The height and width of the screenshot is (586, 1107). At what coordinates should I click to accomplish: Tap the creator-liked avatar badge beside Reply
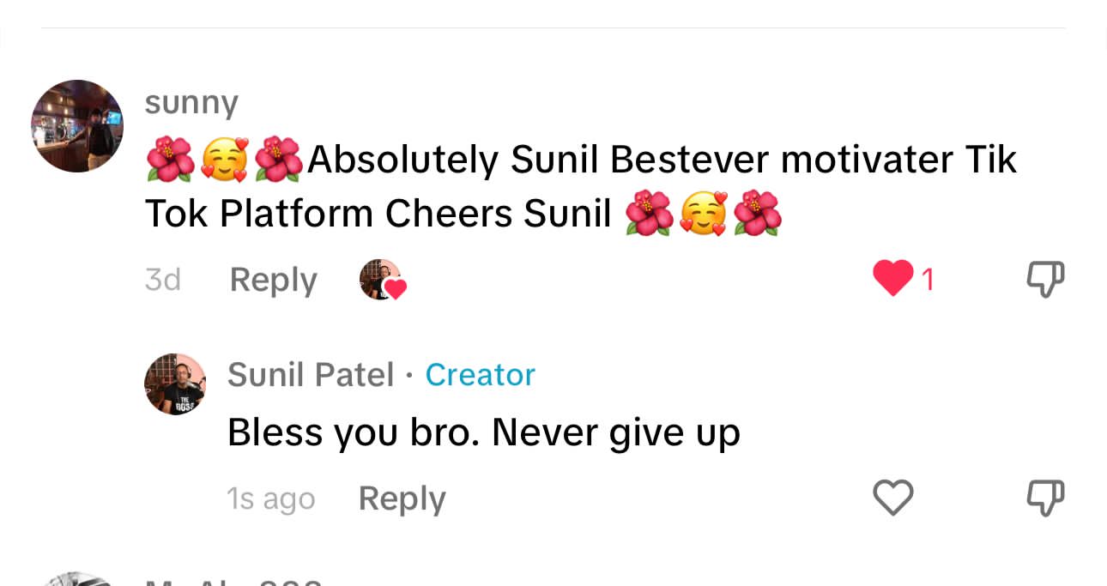(x=381, y=280)
